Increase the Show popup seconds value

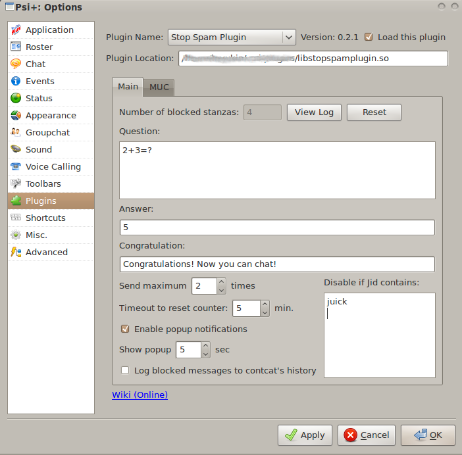[205, 346]
